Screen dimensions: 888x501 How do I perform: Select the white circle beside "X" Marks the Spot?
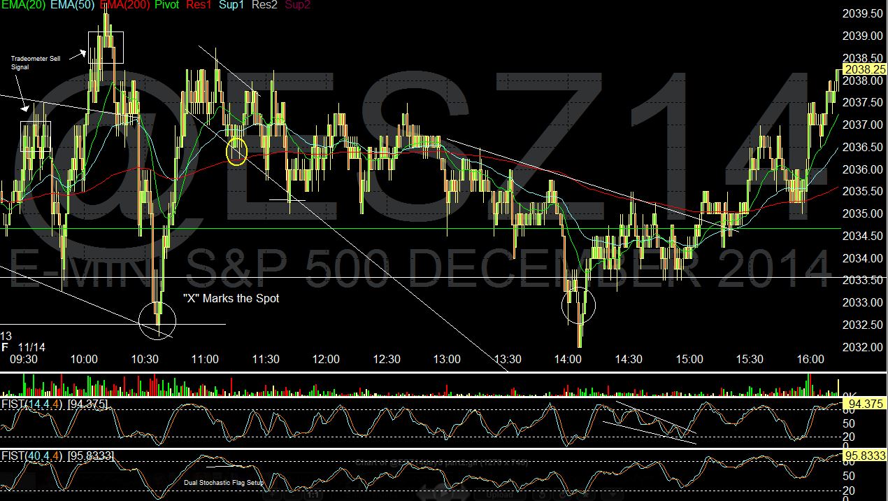point(157,320)
